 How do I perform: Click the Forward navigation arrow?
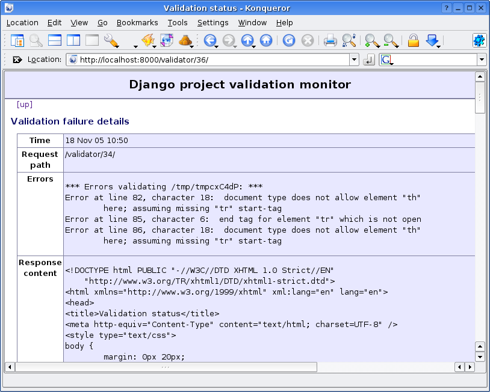pyautogui.click(x=229, y=40)
